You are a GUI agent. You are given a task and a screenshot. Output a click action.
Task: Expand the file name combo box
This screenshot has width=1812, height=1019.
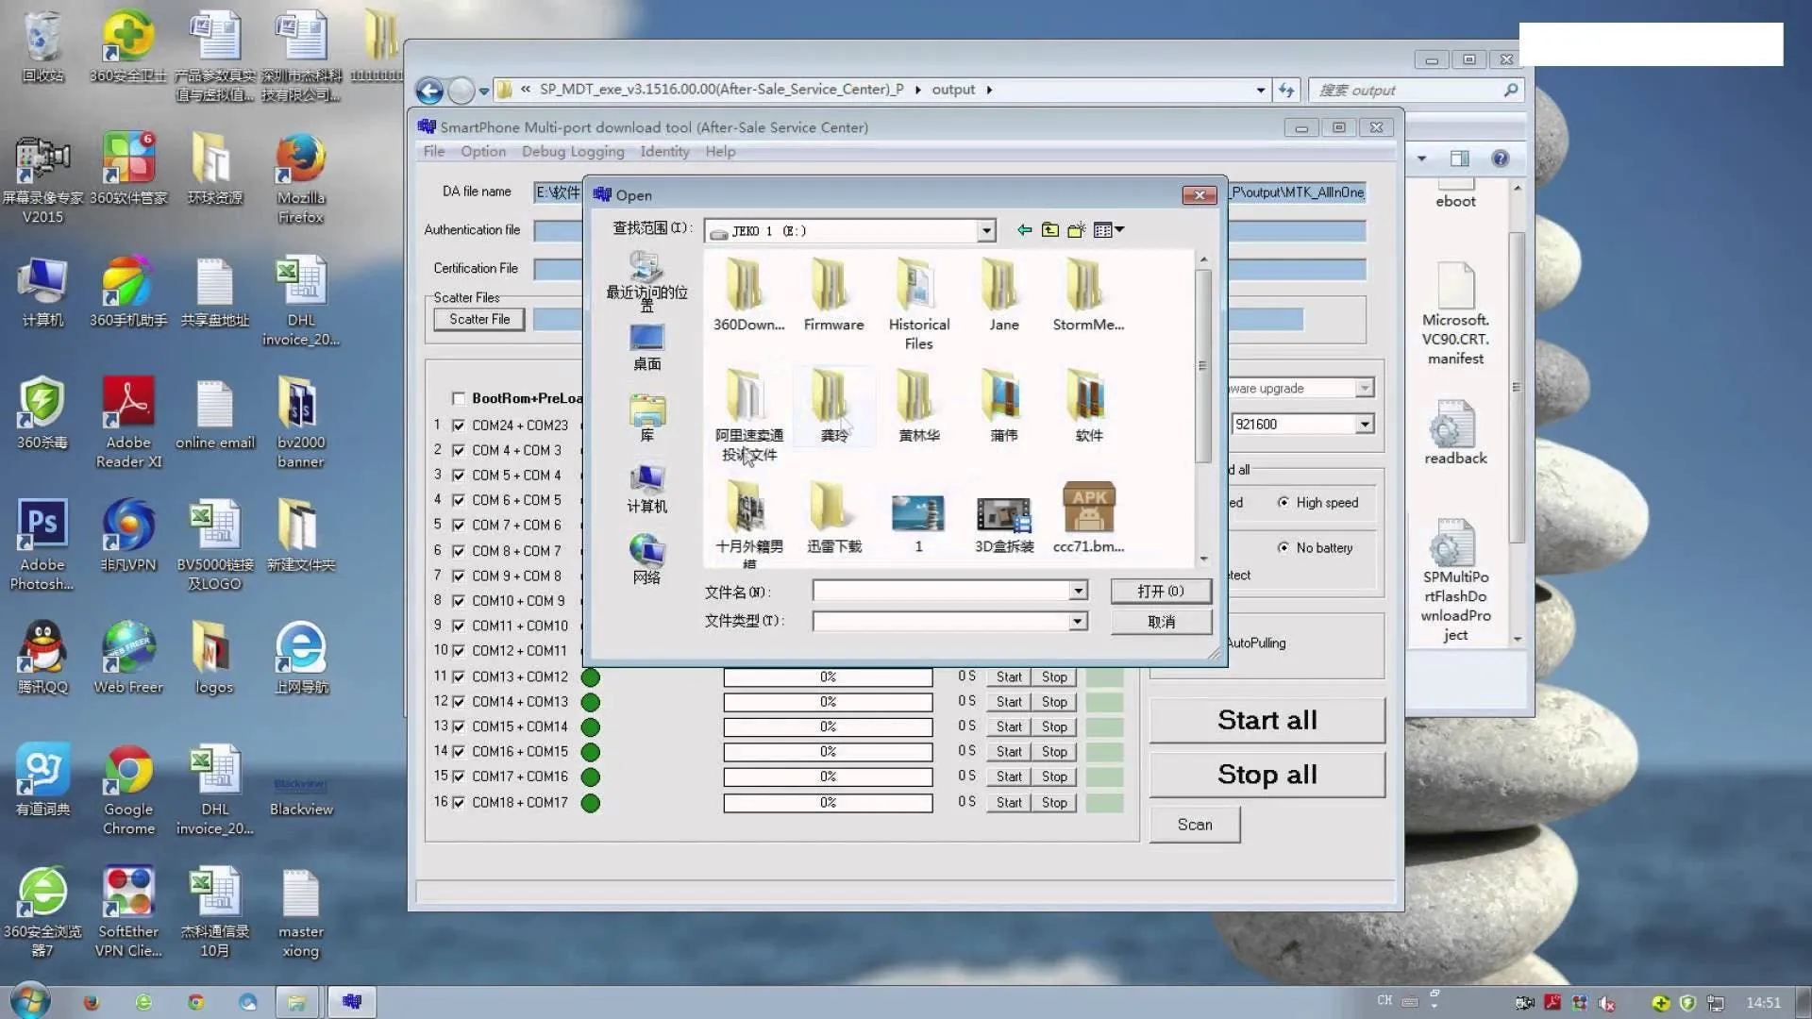coord(1078,591)
